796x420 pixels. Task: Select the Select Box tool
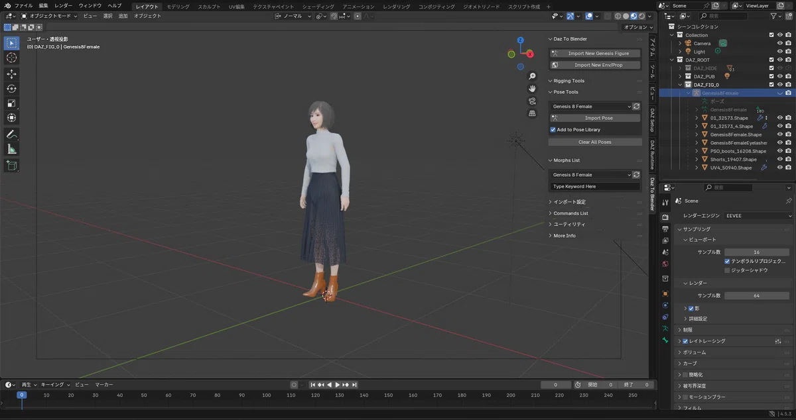tap(11, 43)
